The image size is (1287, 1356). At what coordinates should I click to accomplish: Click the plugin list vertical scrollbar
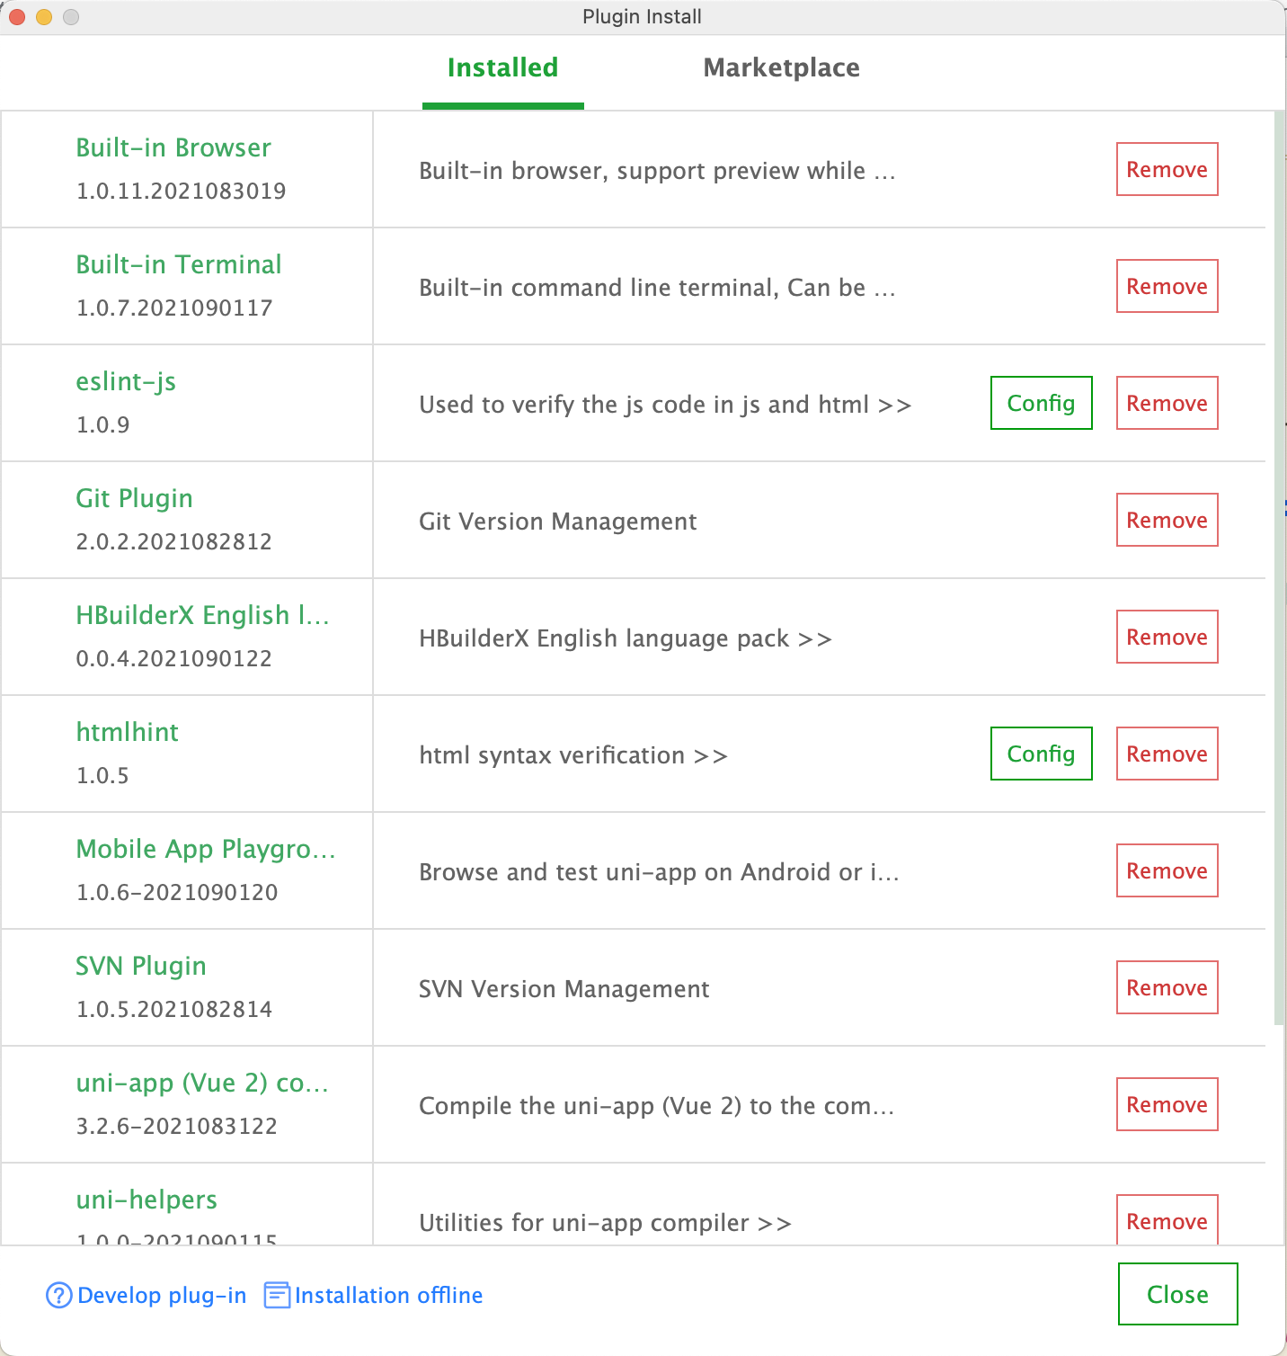click(x=1279, y=568)
